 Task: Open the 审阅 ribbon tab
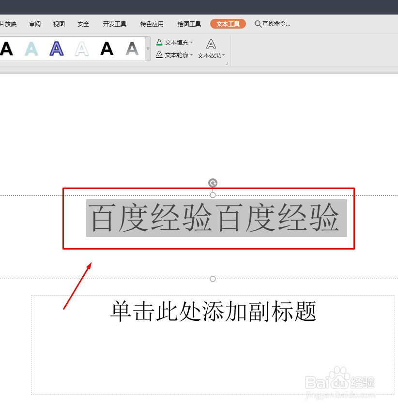pos(35,24)
